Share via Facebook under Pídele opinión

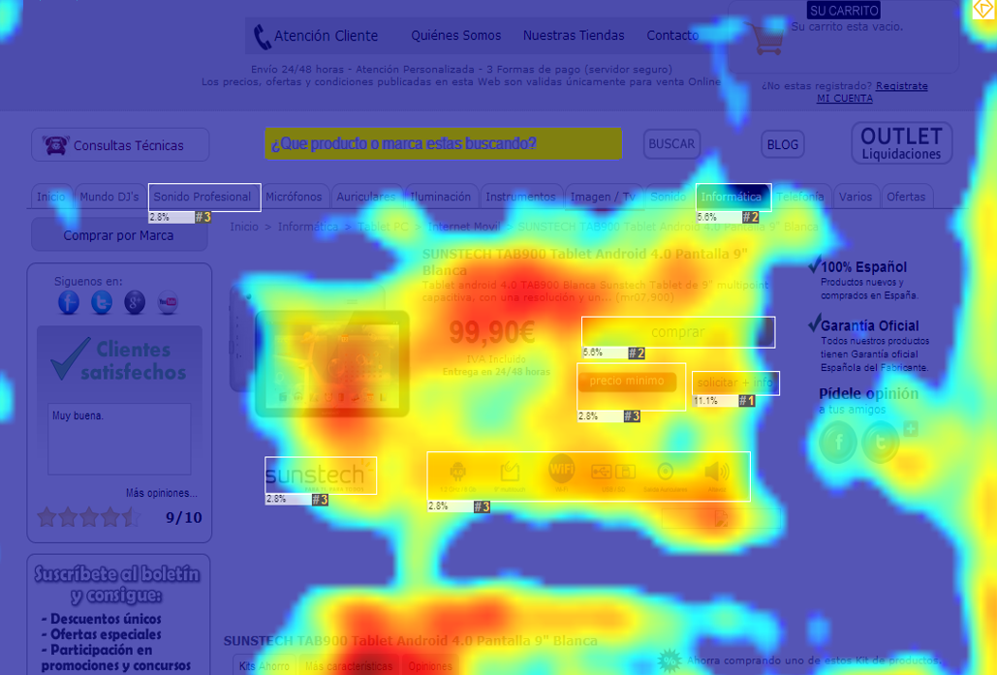click(838, 444)
